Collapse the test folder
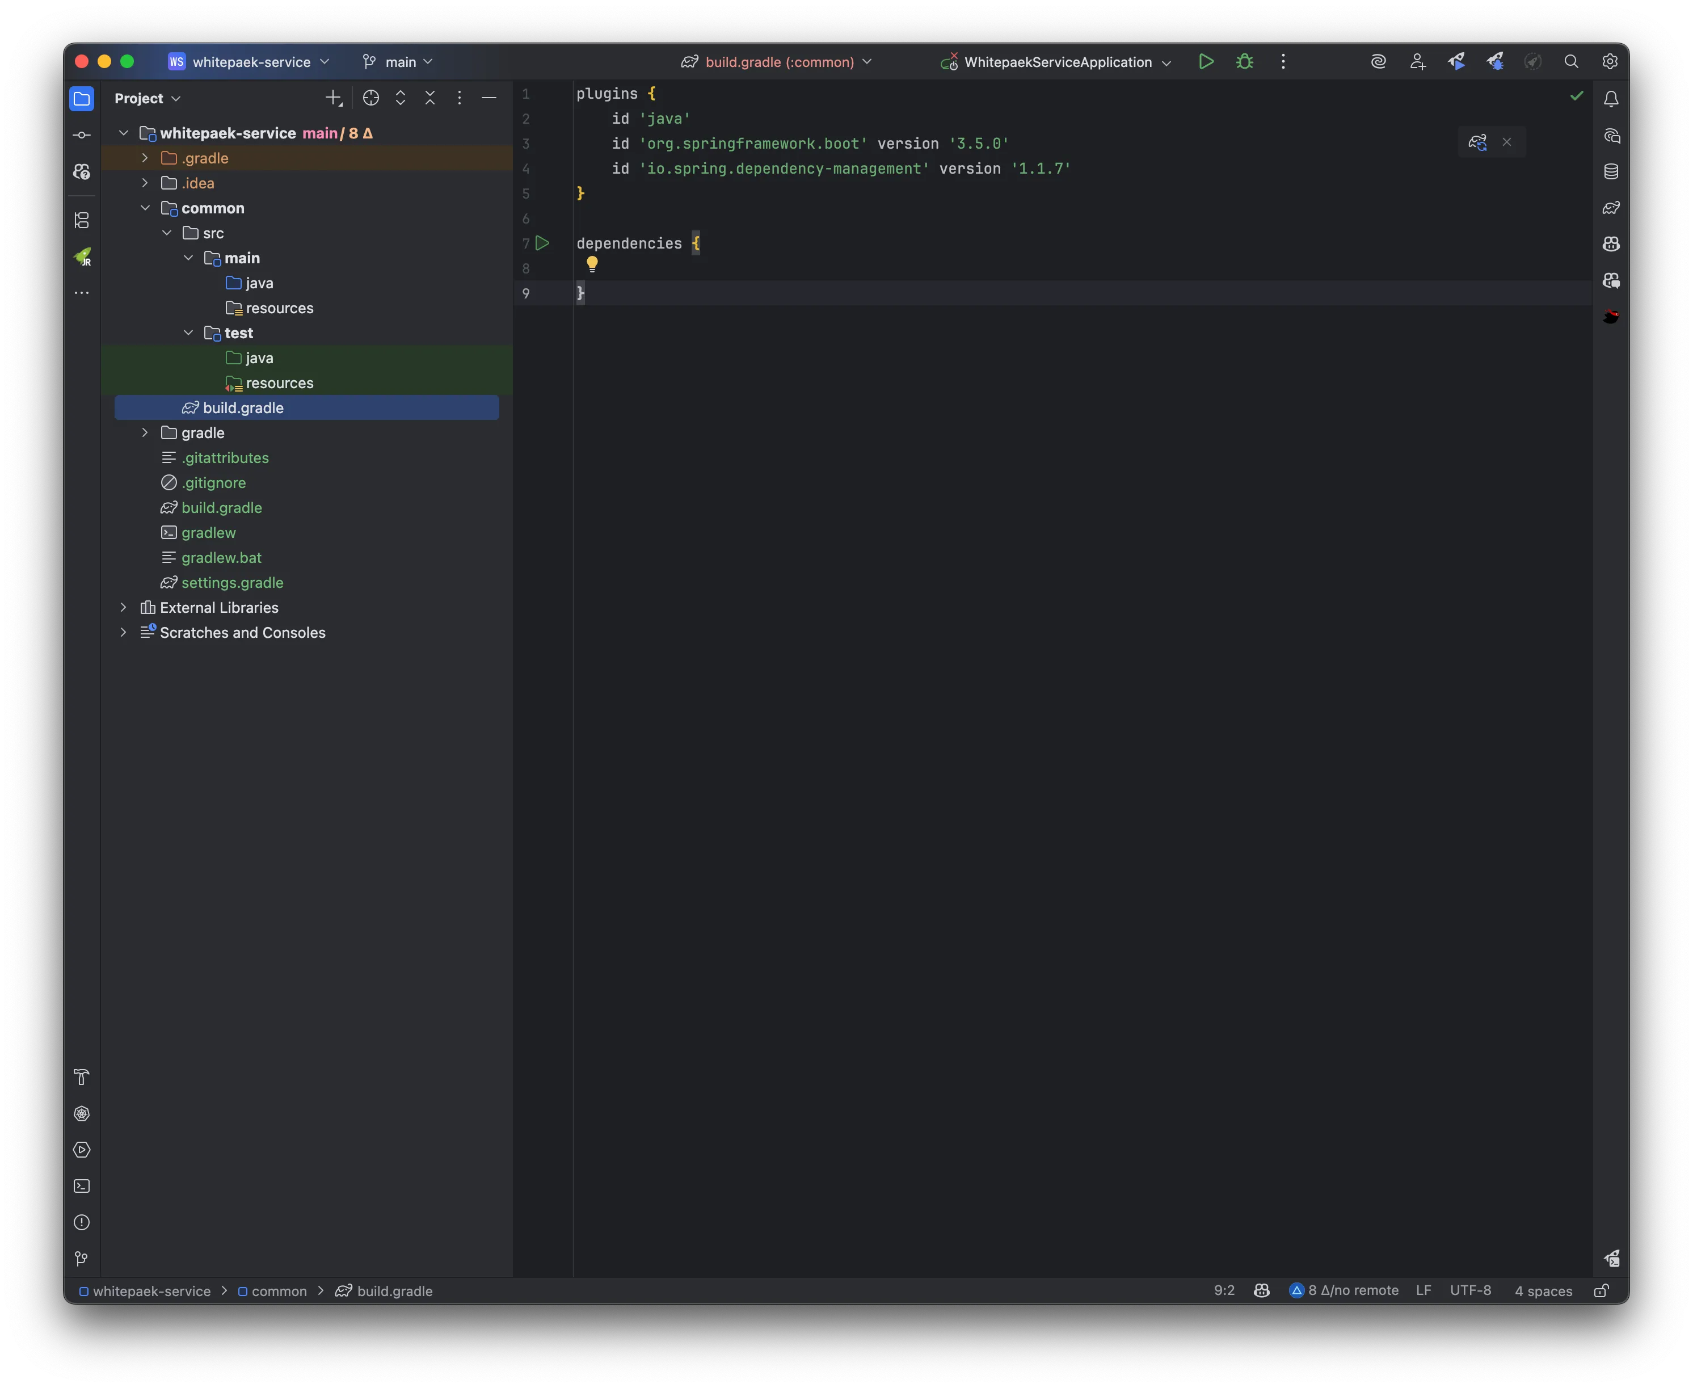 pos(188,333)
